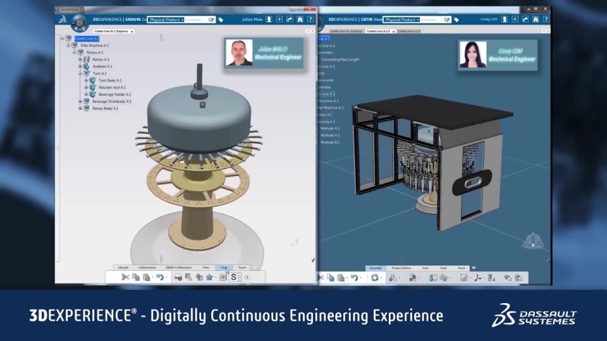607x341 pixels.
Task: Open View tab in ENOVIA action bar
Action: tap(206, 268)
